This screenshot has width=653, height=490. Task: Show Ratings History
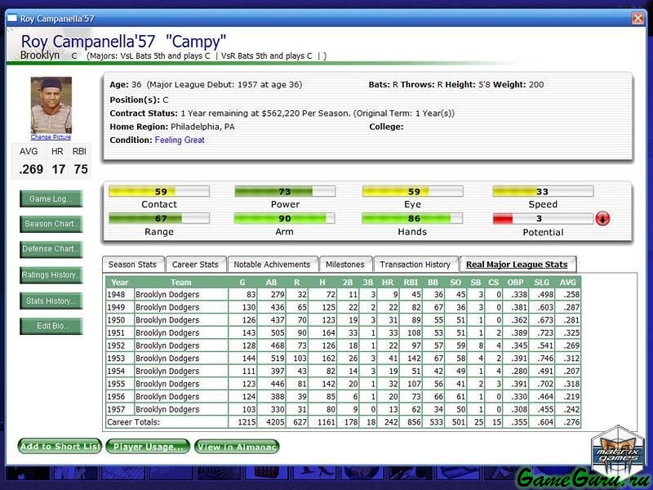(x=51, y=275)
